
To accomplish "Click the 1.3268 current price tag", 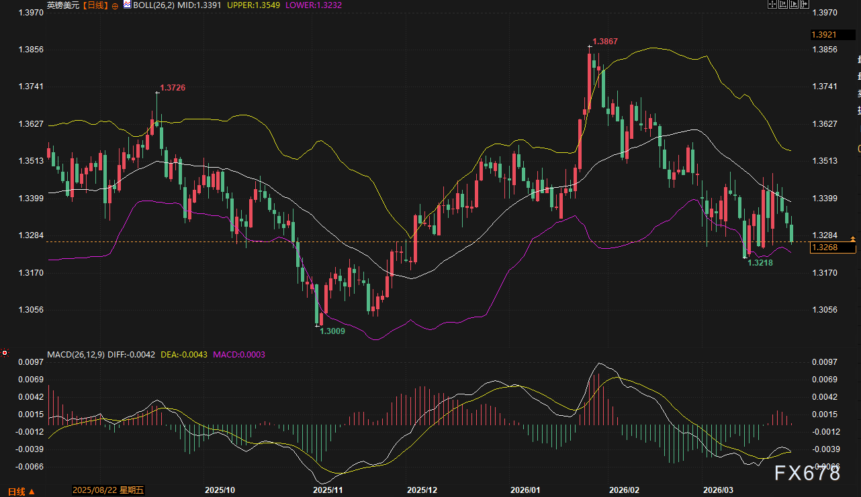I will [x=833, y=248].
